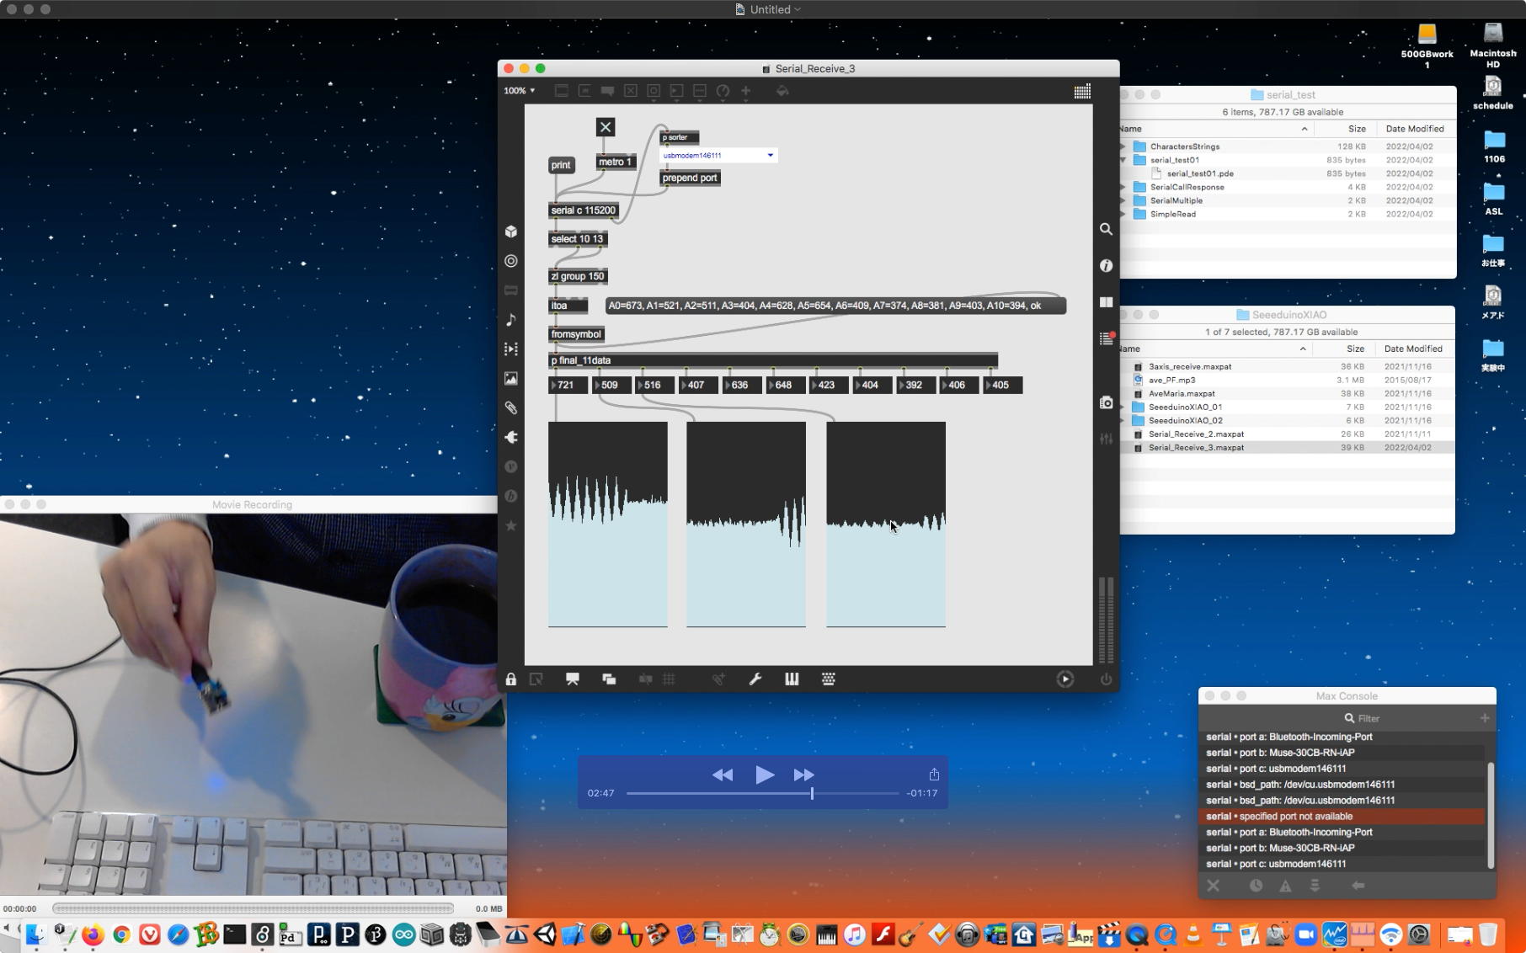1526x953 pixels.
Task: Open the audio note browser in left sidebar
Action: (x=511, y=320)
